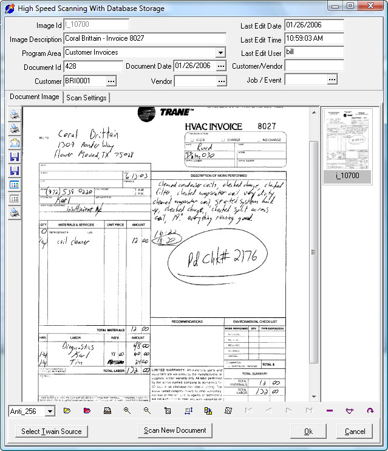Click the scroll up arrow in image viewer

coord(314,112)
